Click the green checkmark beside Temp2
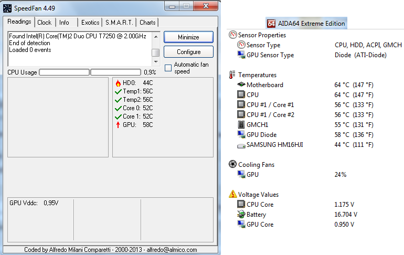The image size is (404, 255). [118, 100]
